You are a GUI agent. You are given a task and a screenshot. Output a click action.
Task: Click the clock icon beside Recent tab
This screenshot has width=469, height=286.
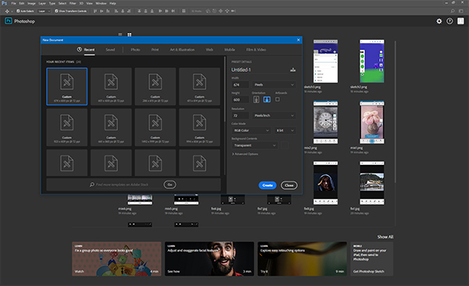click(79, 49)
